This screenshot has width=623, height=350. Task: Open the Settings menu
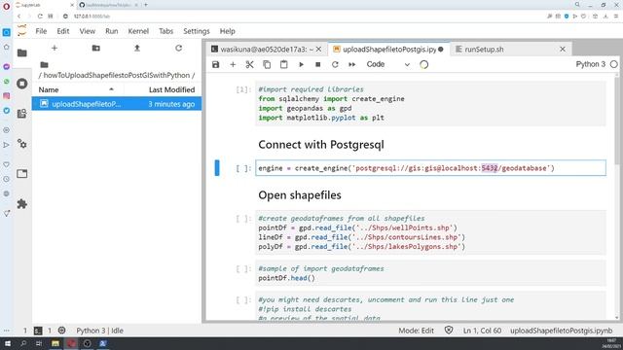click(x=197, y=31)
